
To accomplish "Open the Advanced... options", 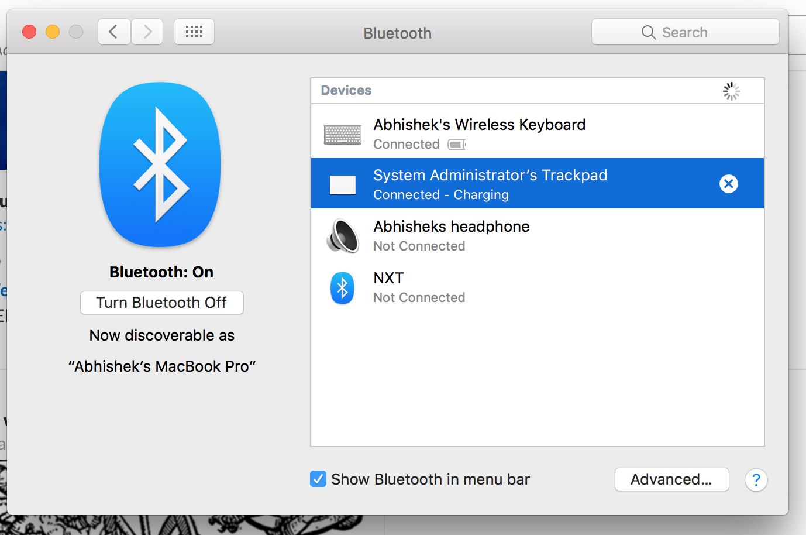I will pos(671,479).
